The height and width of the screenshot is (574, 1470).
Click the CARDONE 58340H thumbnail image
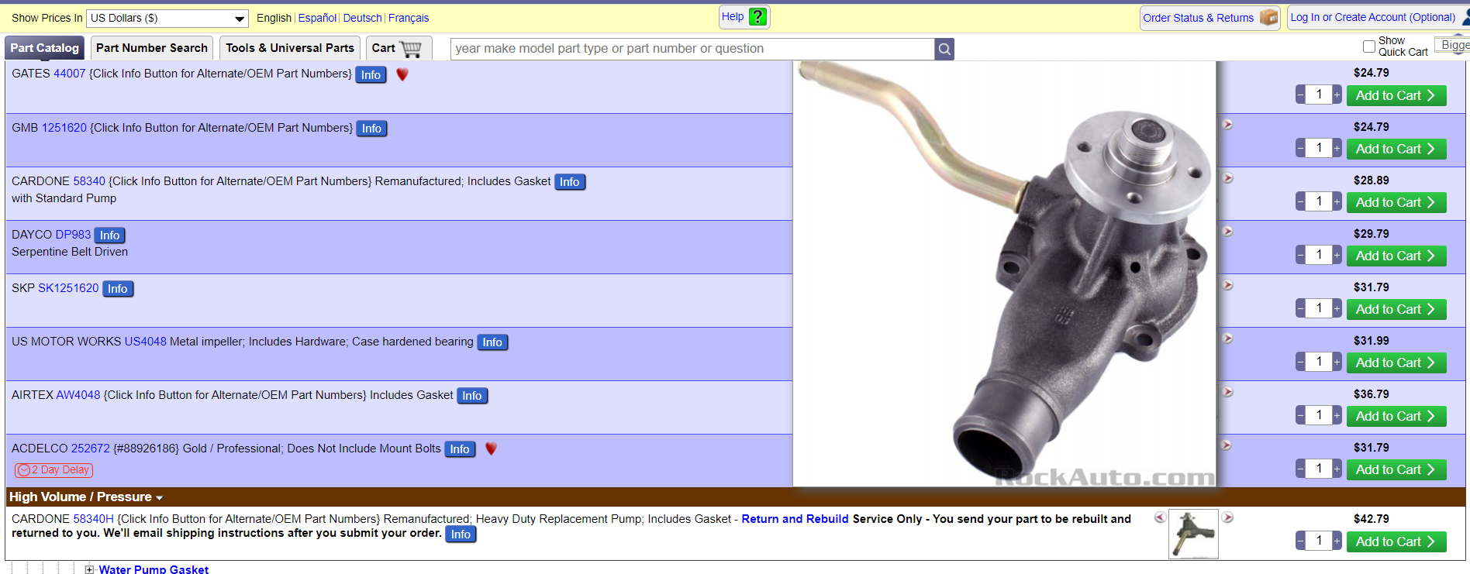coord(1193,534)
